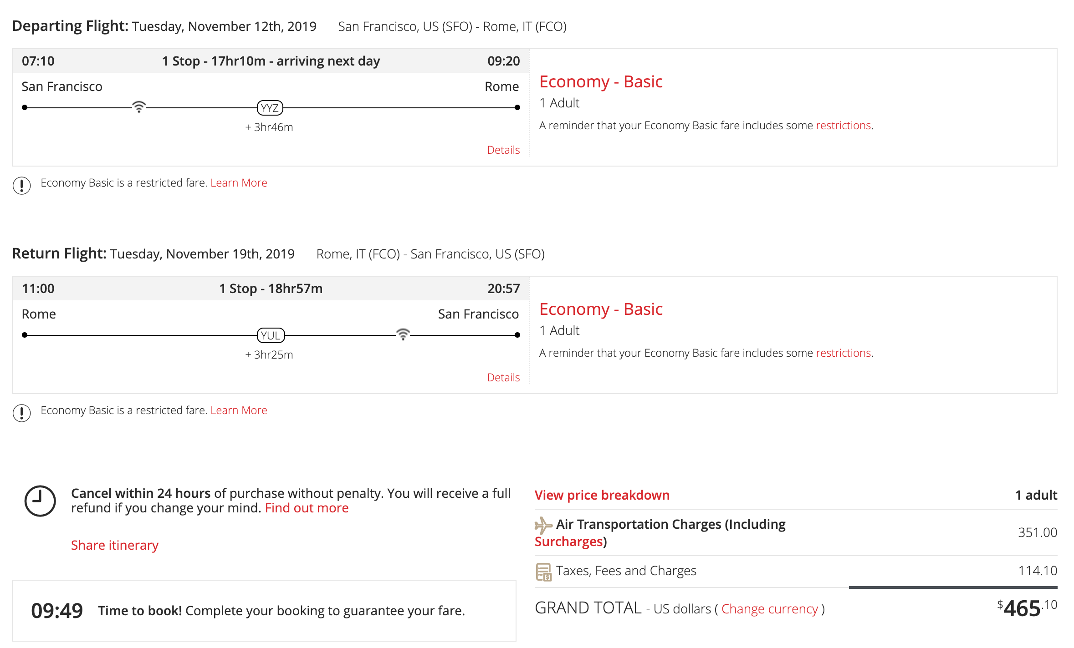
Task: Click restrictions link in return fare reminder
Action: [x=843, y=353]
